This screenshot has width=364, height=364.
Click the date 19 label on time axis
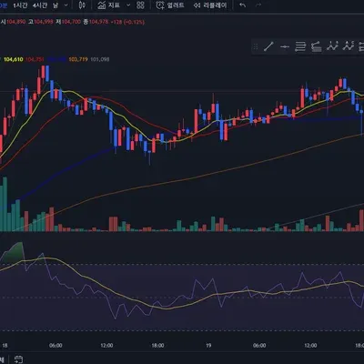208,346
